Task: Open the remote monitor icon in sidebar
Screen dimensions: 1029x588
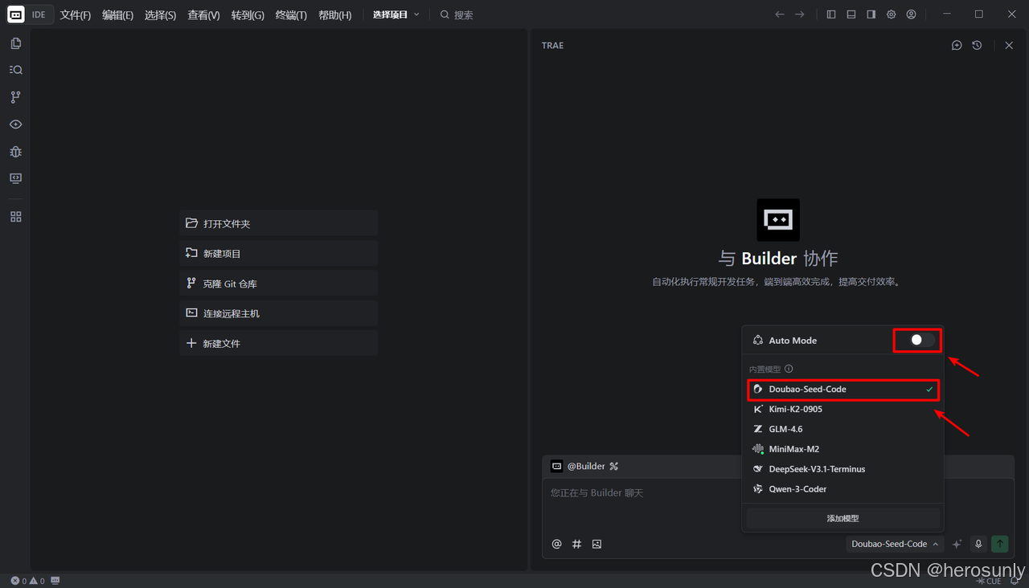Action: click(x=15, y=178)
